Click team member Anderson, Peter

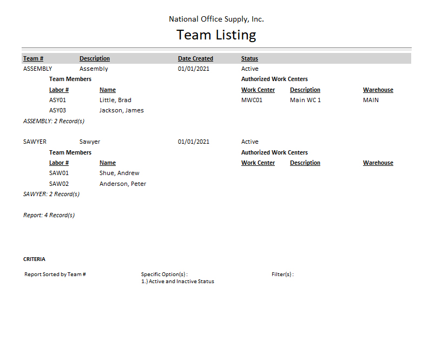click(x=123, y=184)
